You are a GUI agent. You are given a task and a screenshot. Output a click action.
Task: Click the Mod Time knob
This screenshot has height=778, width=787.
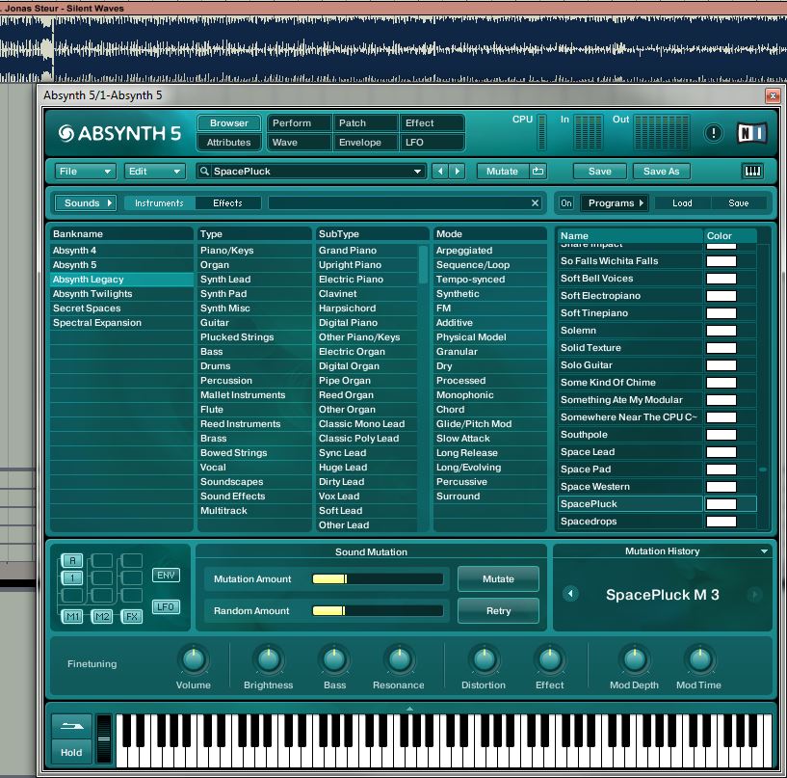pyautogui.click(x=699, y=659)
